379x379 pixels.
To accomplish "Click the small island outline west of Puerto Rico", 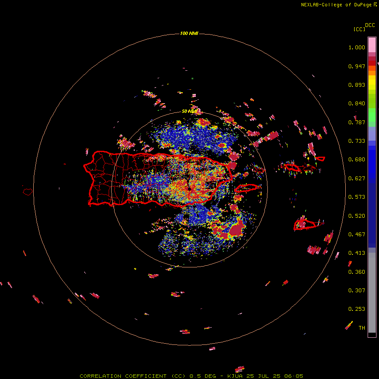I will tap(28, 192).
